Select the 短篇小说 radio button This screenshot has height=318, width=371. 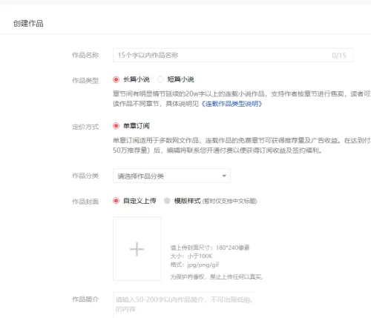pyautogui.click(x=160, y=79)
